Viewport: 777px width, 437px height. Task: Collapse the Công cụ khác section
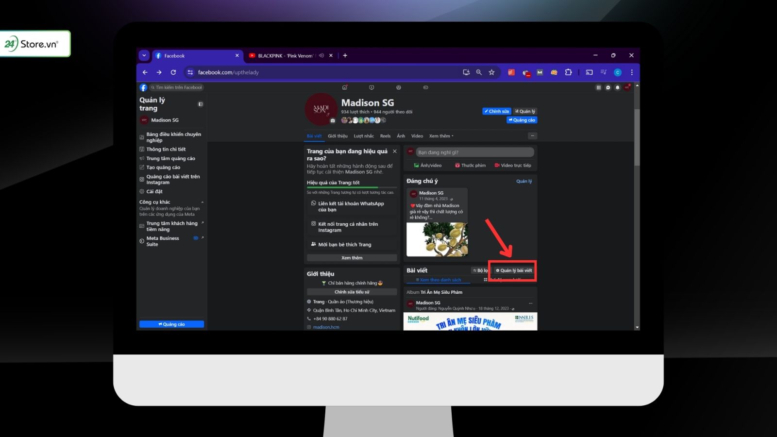(x=203, y=202)
